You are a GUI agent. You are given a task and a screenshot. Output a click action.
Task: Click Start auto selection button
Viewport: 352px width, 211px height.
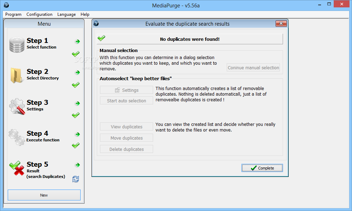126,101
